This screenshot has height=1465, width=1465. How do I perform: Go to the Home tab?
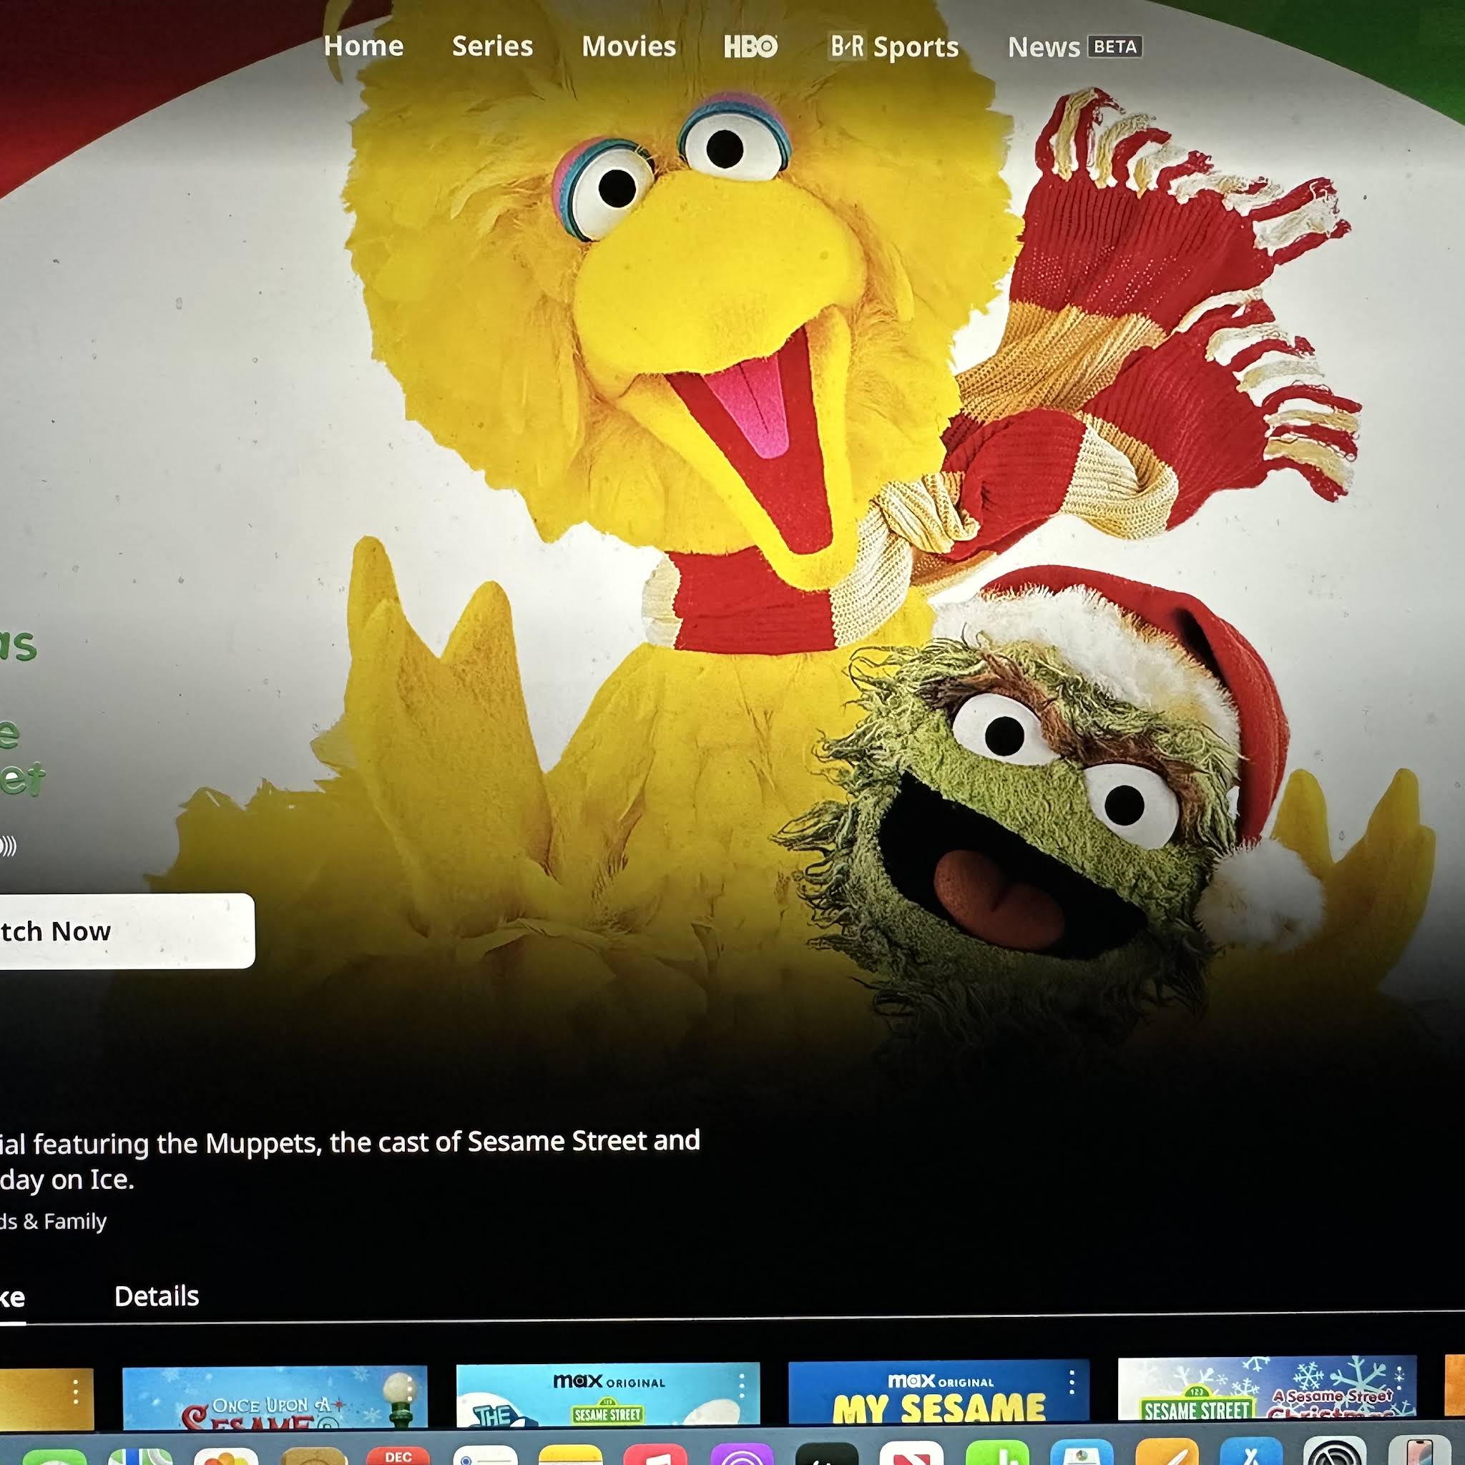[x=364, y=46]
